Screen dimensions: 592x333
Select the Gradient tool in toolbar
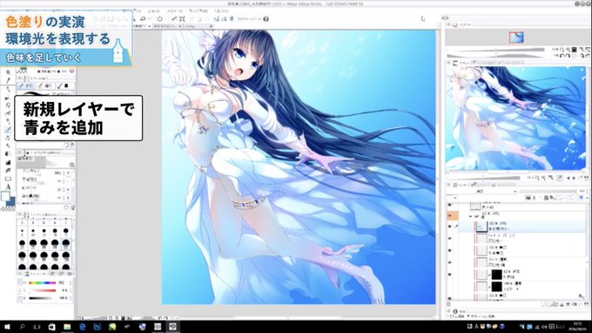pyautogui.click(x=8, y=162)
